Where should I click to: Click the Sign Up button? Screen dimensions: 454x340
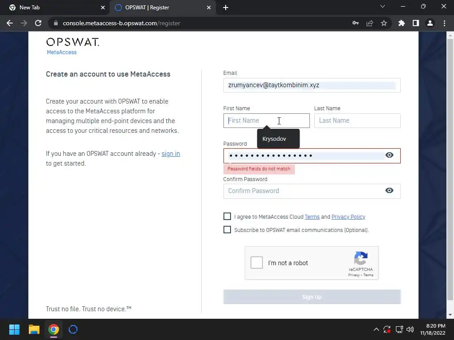coord(312,297)
